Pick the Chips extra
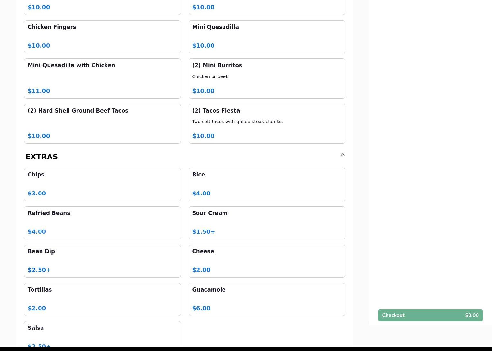The width and height of the screenshot is (492, 351). [x=102, y=184]
